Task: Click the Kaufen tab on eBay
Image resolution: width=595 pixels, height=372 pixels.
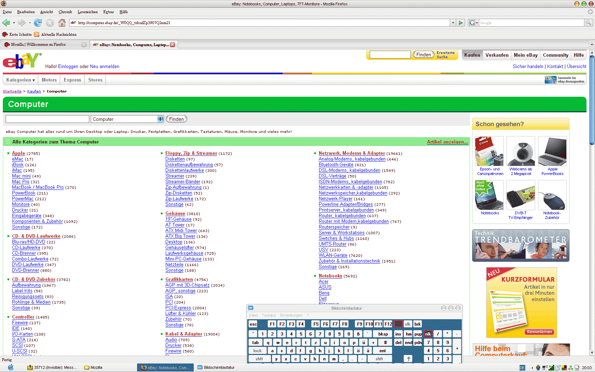Action: pyautogui.click(x=472, y=55)
